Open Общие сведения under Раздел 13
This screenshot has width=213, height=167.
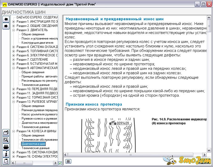click(33, 106)
